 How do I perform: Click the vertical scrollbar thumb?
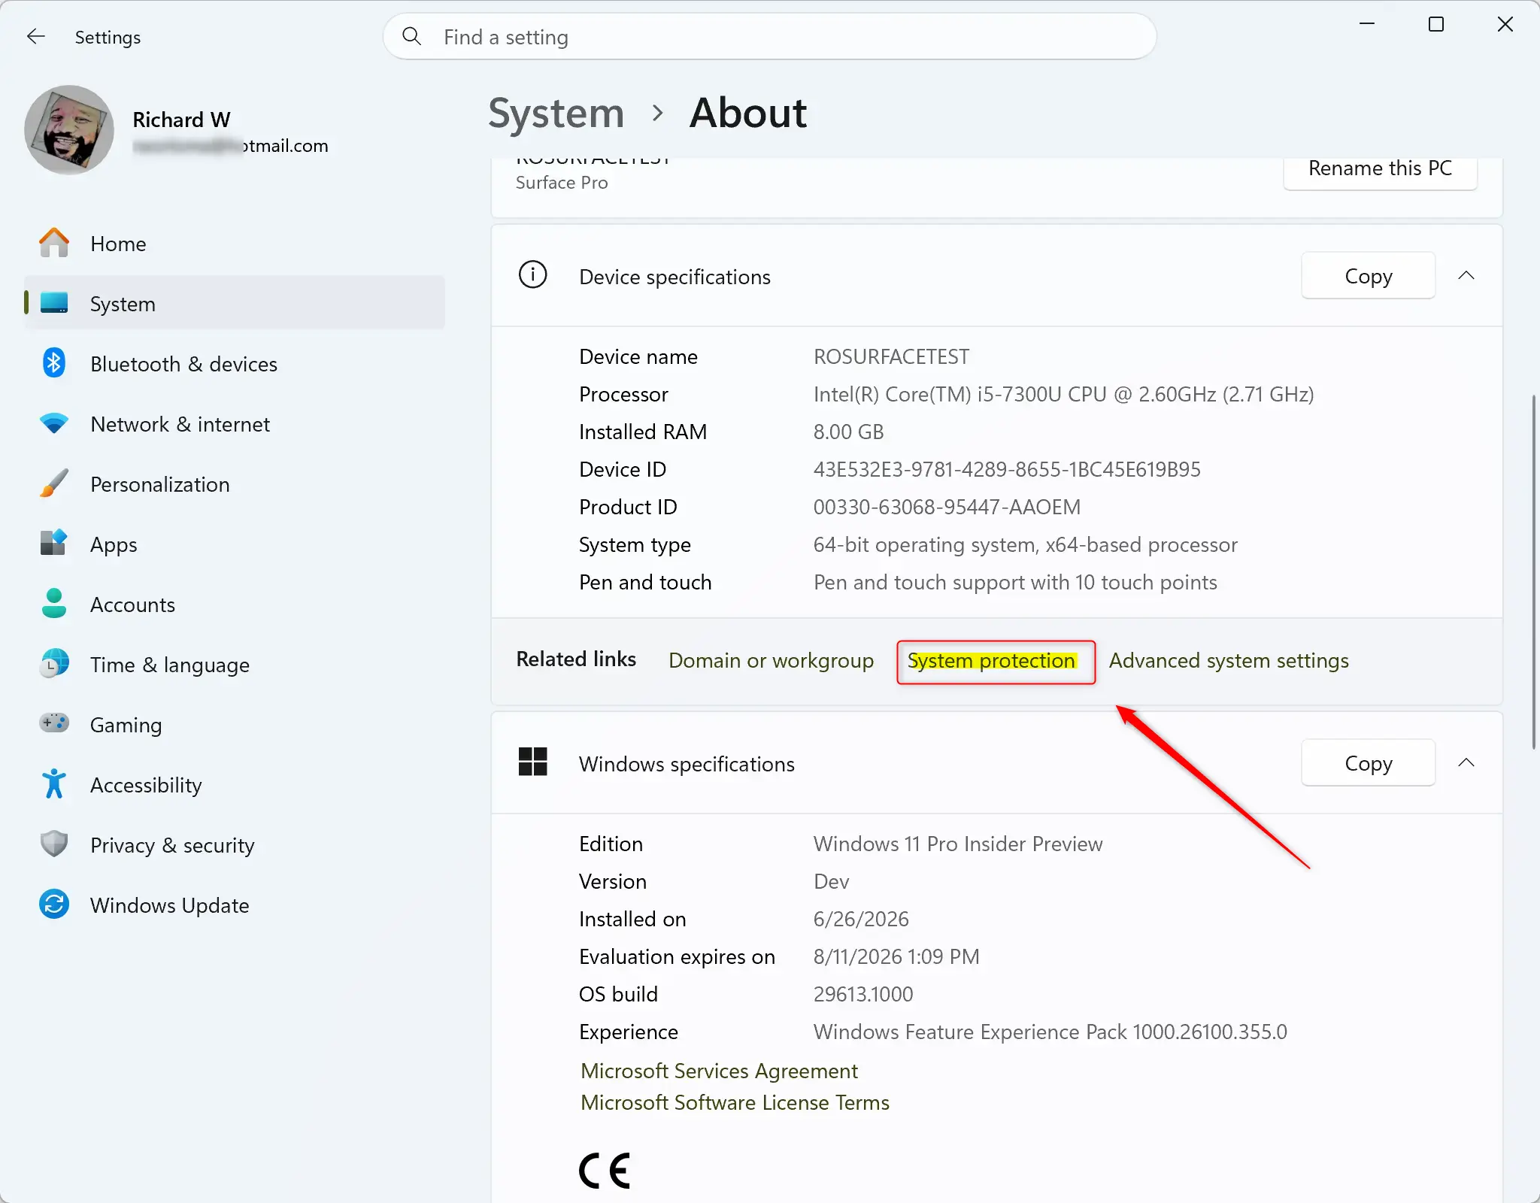tap(1533, 571)
